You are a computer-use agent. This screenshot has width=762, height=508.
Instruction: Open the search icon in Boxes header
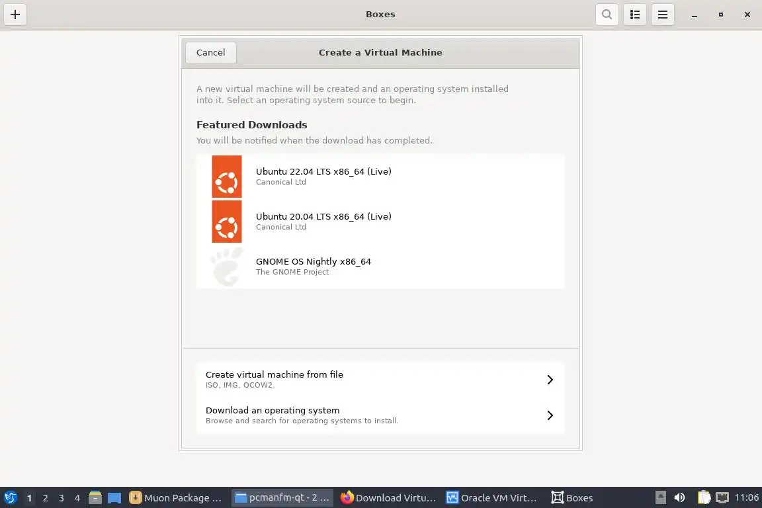pos(607,15)
